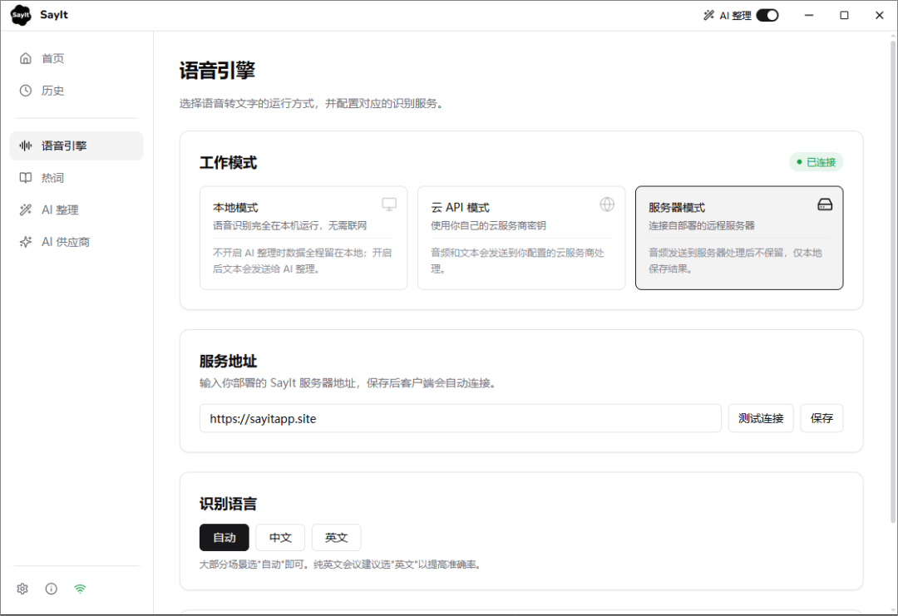Maximize the SayIt window
The height and width of the screenshot is (616, 898).
pyautogui.click(x=844, y=16)
